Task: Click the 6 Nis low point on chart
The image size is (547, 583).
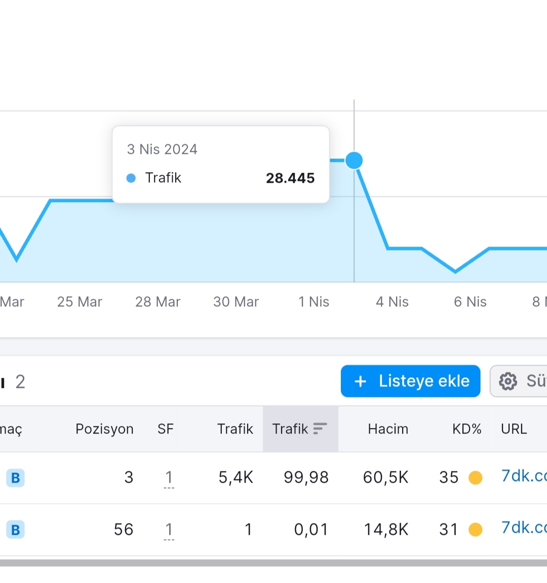Action: tap(455, 271)
